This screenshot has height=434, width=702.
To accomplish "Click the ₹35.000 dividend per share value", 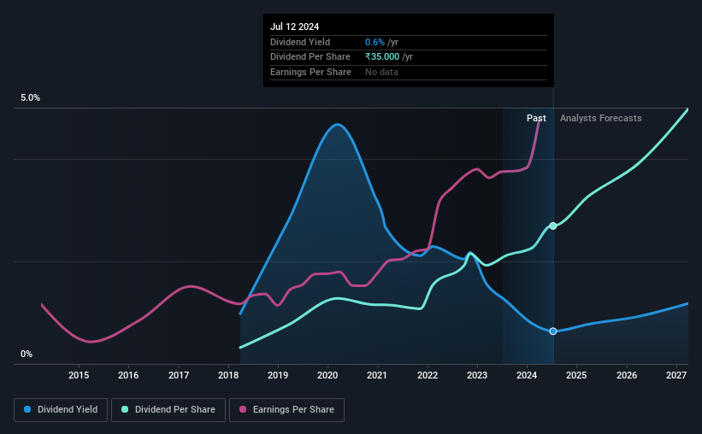I will pyautogui.click(x=382, y=57).
